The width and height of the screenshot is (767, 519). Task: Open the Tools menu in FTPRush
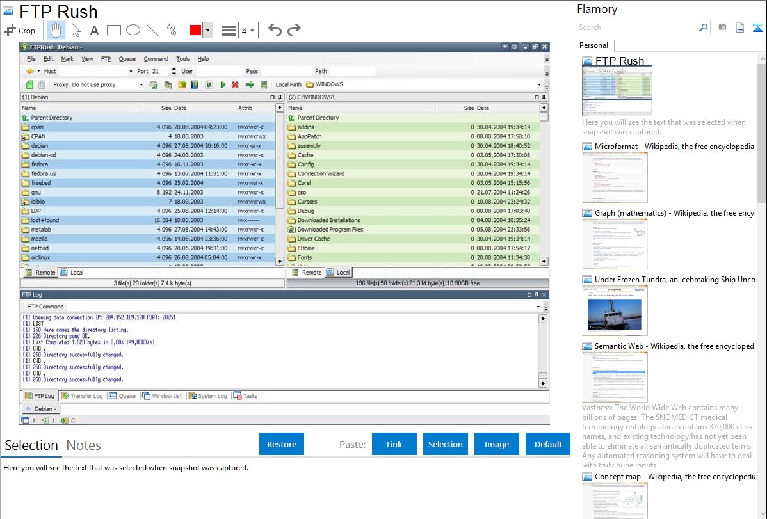[x=183, y=59]
